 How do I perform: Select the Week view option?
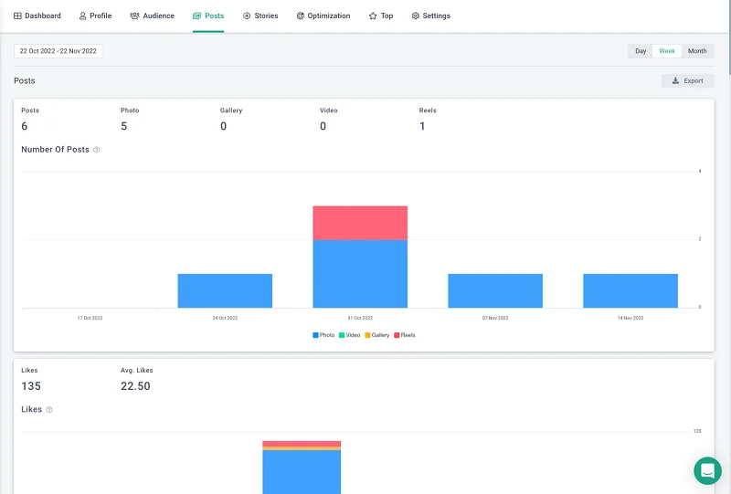click(x=667, y=51)
